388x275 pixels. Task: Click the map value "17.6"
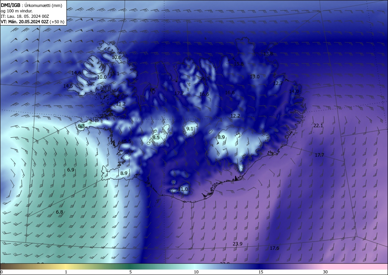[x=274, y=248]
